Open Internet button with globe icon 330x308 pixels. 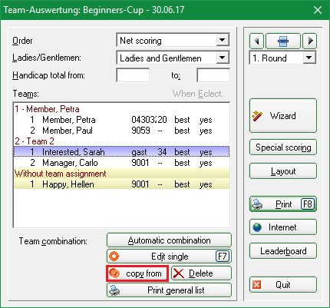[283, 227]
